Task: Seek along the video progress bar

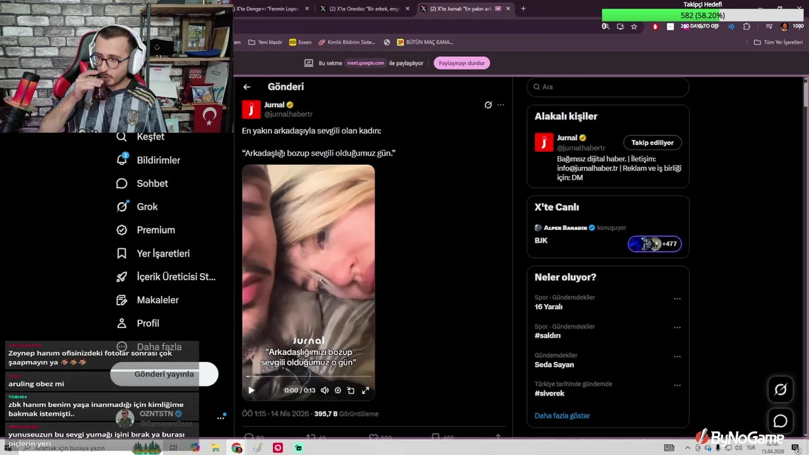Action: [x=308, y=377]
